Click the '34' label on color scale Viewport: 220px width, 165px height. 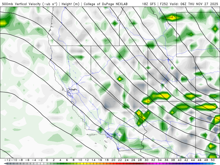160,160
